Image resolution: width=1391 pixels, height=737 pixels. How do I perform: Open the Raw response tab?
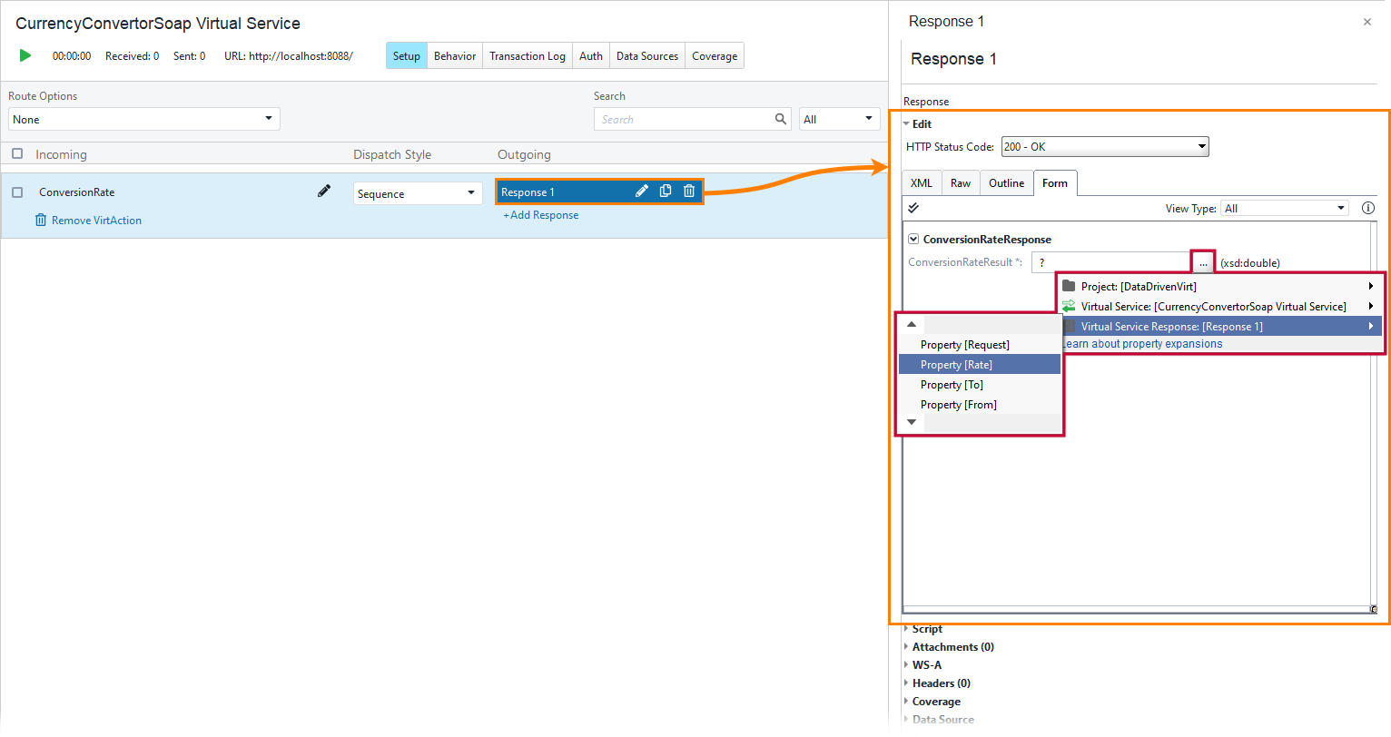pyautogui.click(x=960, y=182)
